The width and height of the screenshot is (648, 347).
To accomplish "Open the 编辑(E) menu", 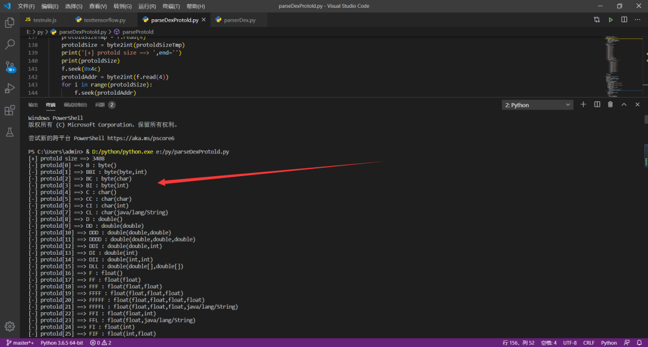I will pyautogui.click(x=50, y=6).
